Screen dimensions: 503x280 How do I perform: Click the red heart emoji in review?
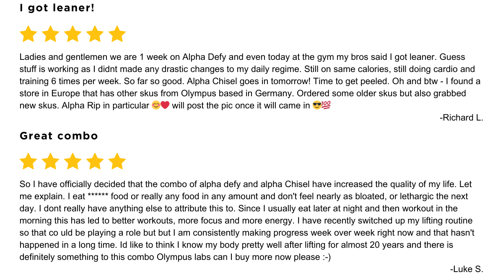pos(165,105)
